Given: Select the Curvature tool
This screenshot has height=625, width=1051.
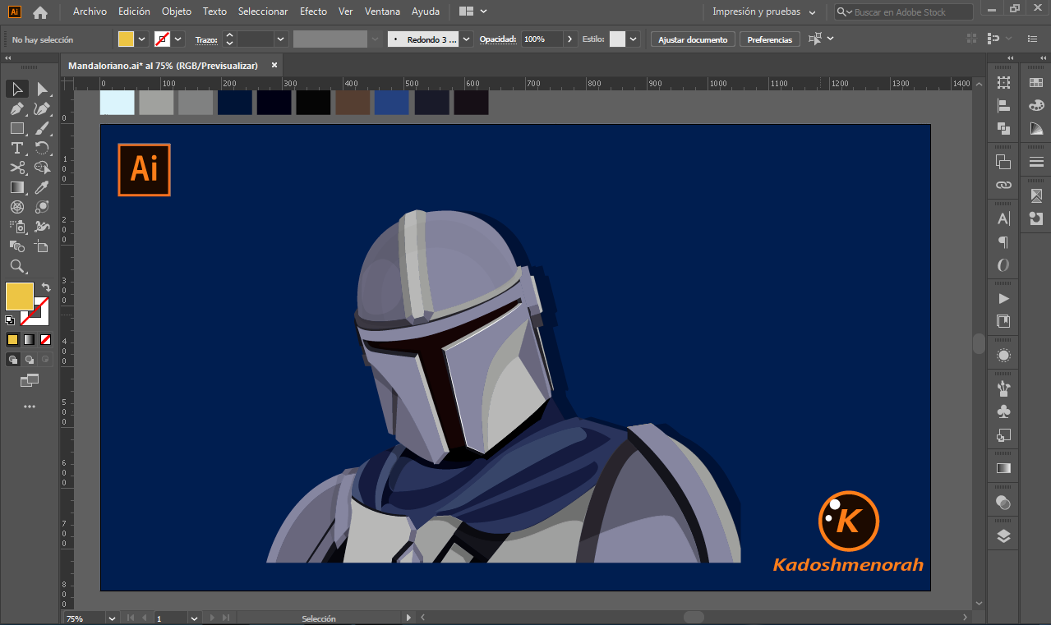Looking at the screenshot, I should point(42,108).
